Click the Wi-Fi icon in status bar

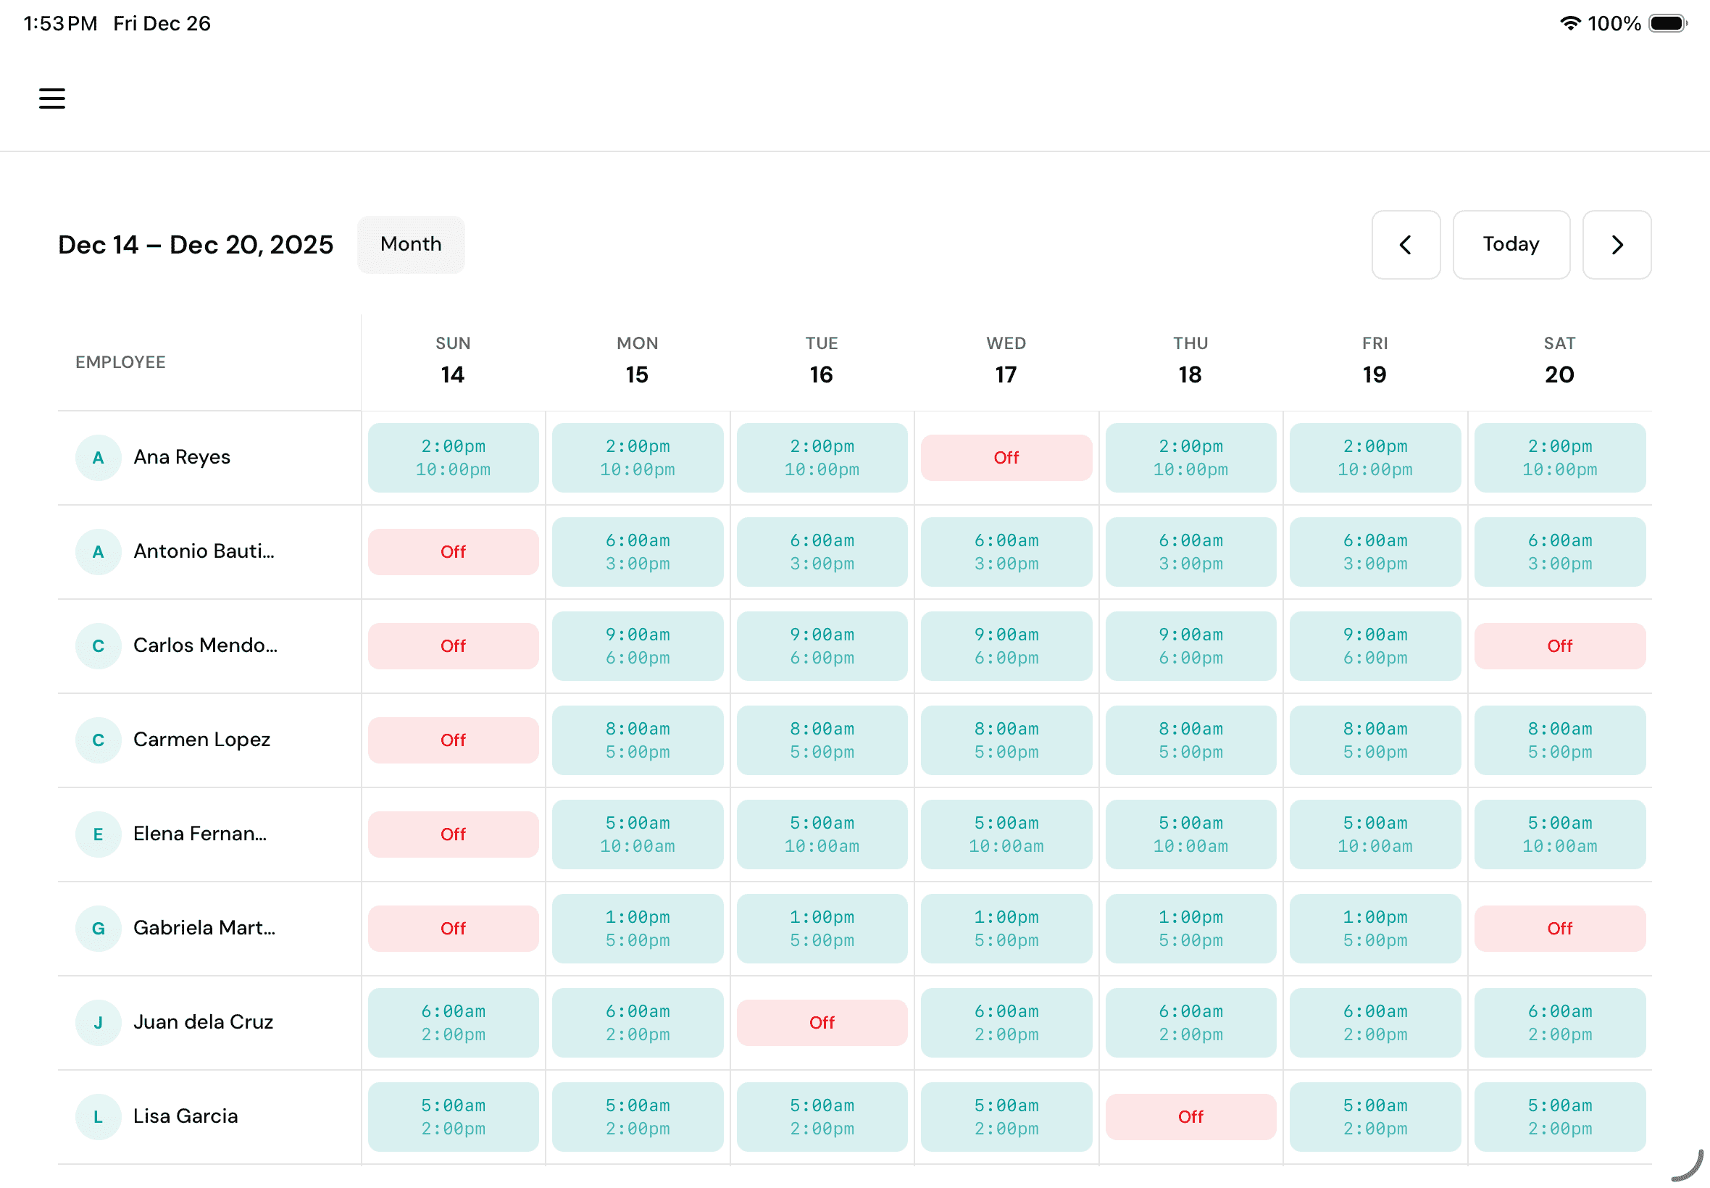click(x=1571, y=23)
